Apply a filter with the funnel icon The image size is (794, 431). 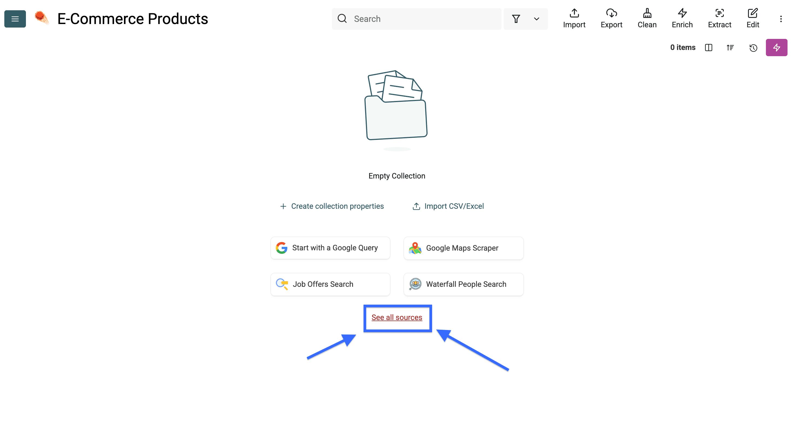pos(516,19)
